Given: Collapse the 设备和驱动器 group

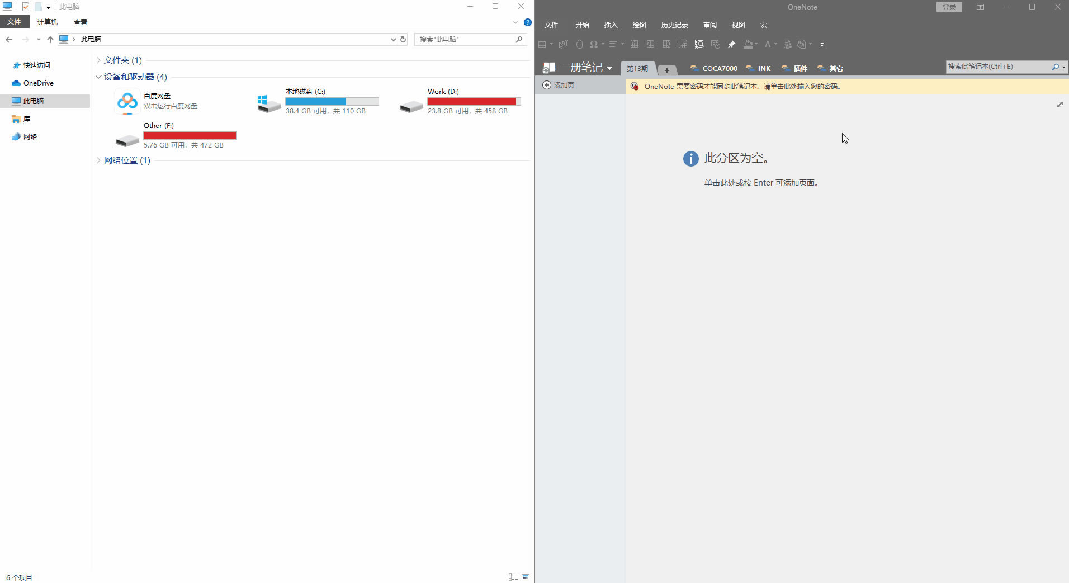Looking at the screenshot, I should click(x=98, y=77).
